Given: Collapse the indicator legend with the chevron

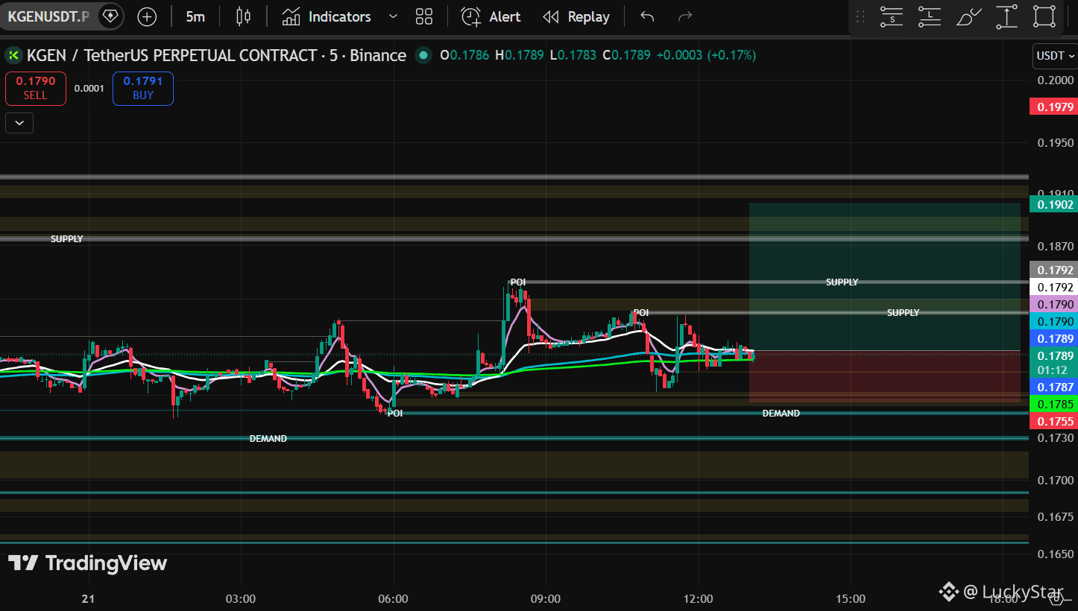Looking at the screenshot, I should (x=19, y=123).
